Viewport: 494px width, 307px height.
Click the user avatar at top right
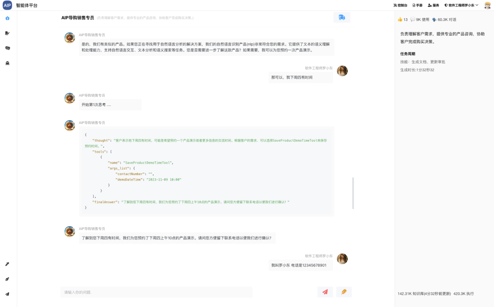pyautogui.click(x=488, y=5)
